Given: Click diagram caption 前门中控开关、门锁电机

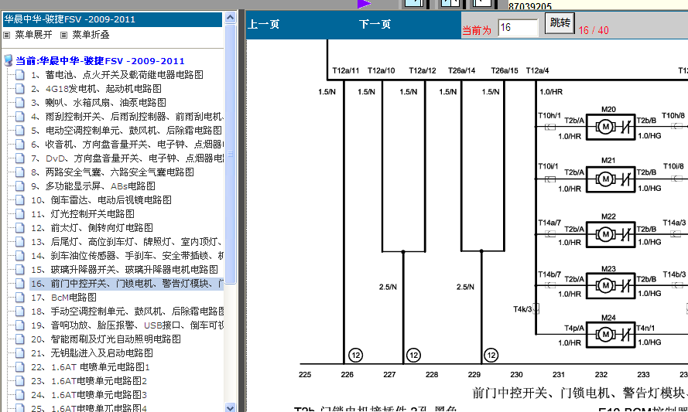Looking at the screenshot, I should [580, 393].
